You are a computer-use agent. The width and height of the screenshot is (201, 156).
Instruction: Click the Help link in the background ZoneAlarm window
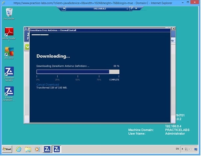tap(172, 41)
